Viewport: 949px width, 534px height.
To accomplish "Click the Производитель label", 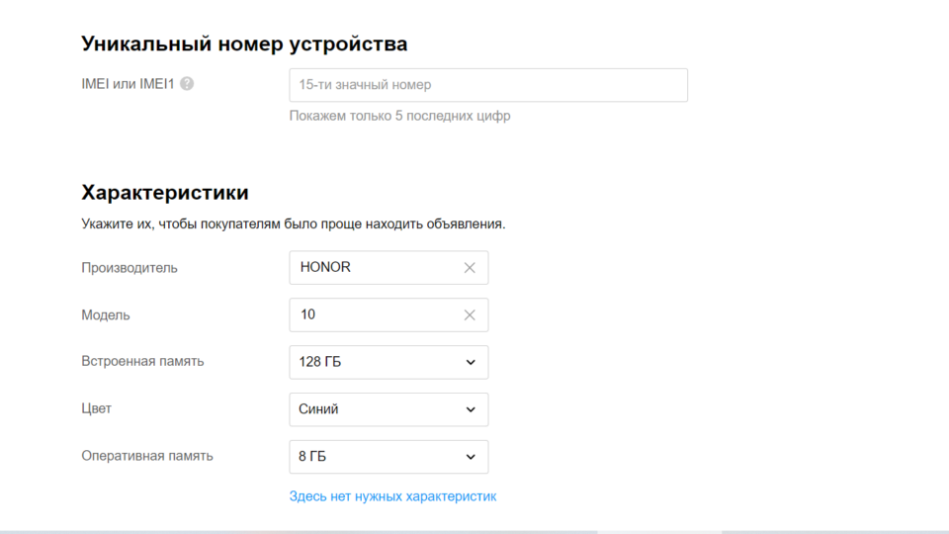I will pos(129,268).
